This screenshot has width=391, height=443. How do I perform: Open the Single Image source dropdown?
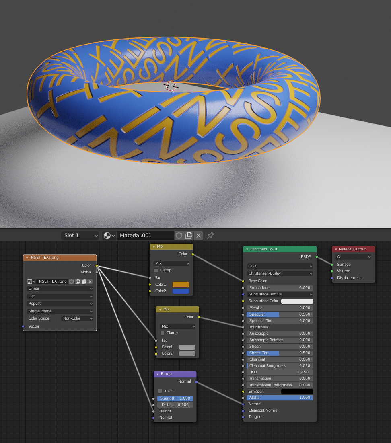(x=60, y=311)
